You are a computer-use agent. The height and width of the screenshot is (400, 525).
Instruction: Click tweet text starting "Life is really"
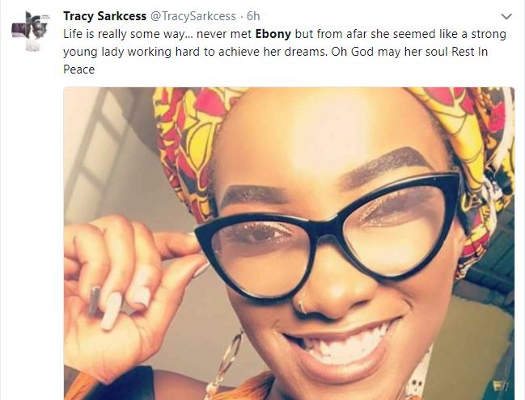tap(285, 52)
